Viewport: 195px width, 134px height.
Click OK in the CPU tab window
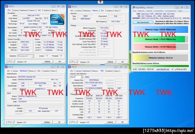[x=60, y=62]
